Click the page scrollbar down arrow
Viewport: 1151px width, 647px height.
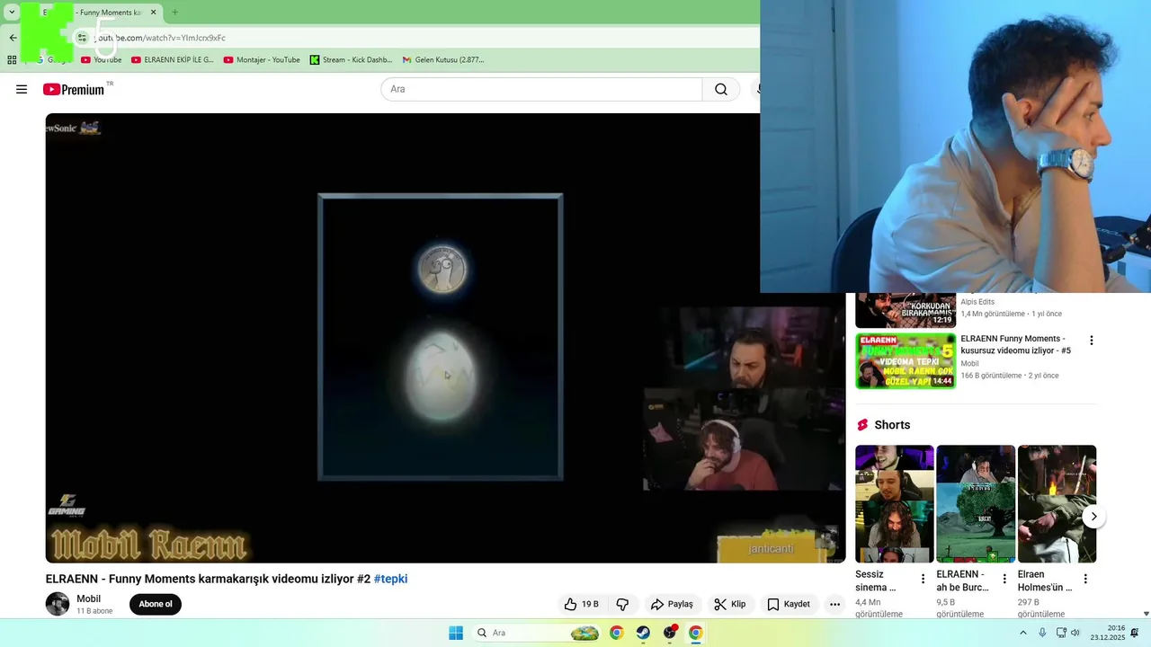(x=1146, y=614)
